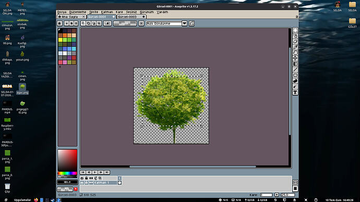Image resolution: width=360 pixels, height=202 pixels.
Task: Open the Düzenleme menu
Action: (78, 12)
